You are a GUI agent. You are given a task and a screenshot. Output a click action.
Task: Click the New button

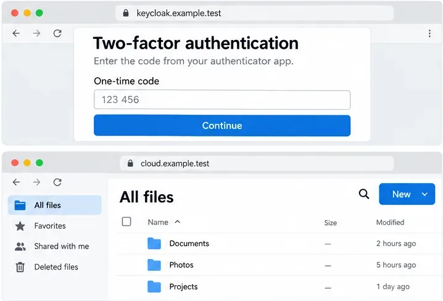click(x=407, y=194)
